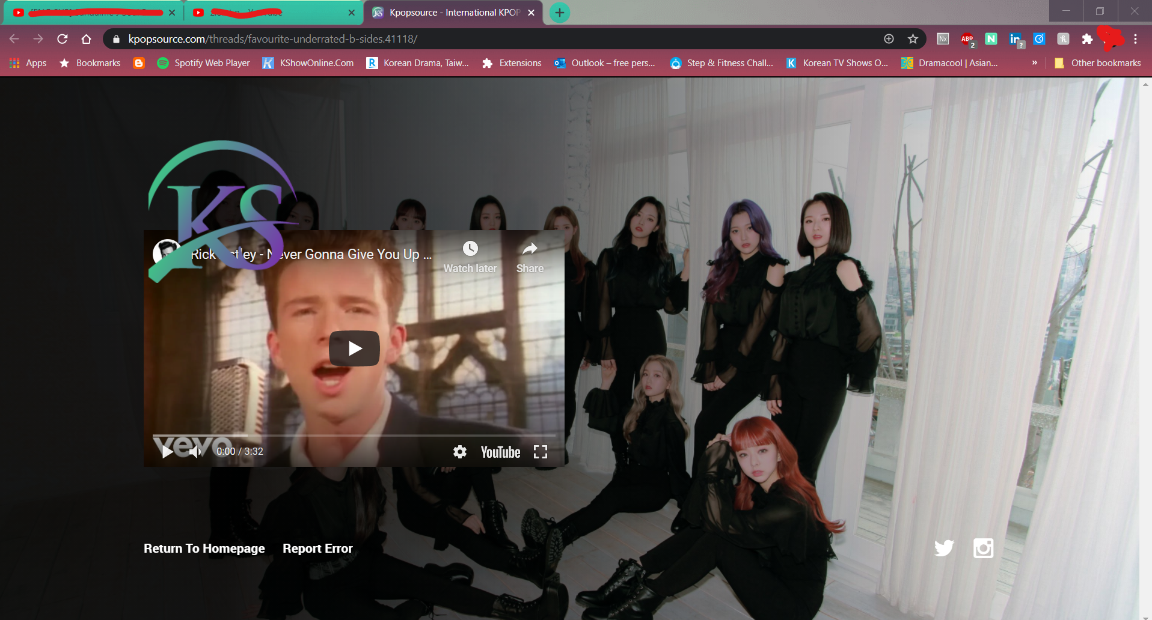Click the video progress bar
This screenshot has height=620, width=1152.
354,435
